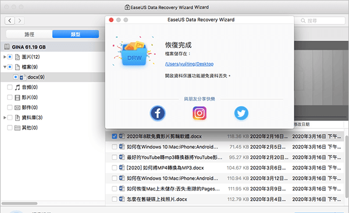Click 開啟資料保護功能避免資料丟失 text
Screen dimensions: 349x213
tap(197, 76)
